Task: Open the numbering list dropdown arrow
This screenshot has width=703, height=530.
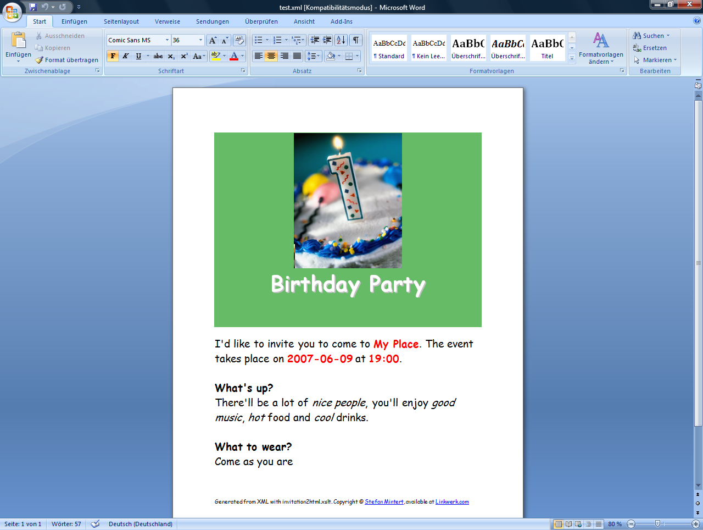Action: (286, 40)
